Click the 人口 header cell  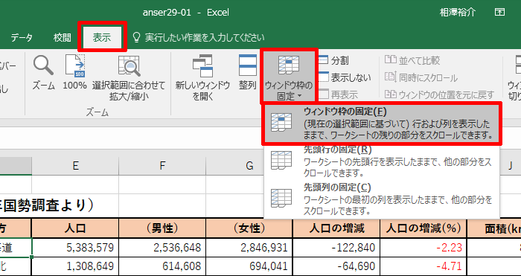click(x=75, y=228)
